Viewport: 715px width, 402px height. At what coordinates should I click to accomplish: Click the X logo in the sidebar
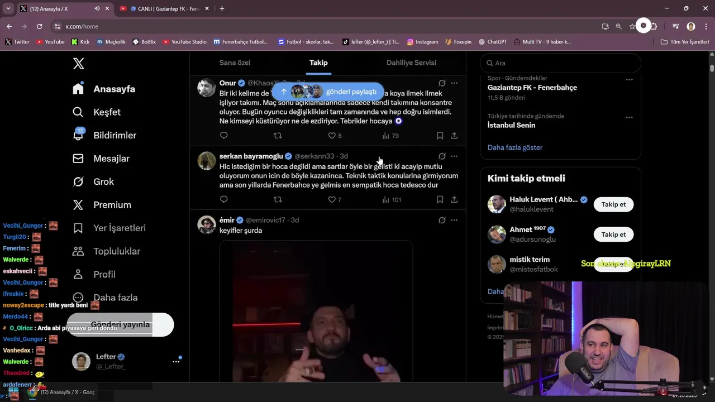point(79,64)
